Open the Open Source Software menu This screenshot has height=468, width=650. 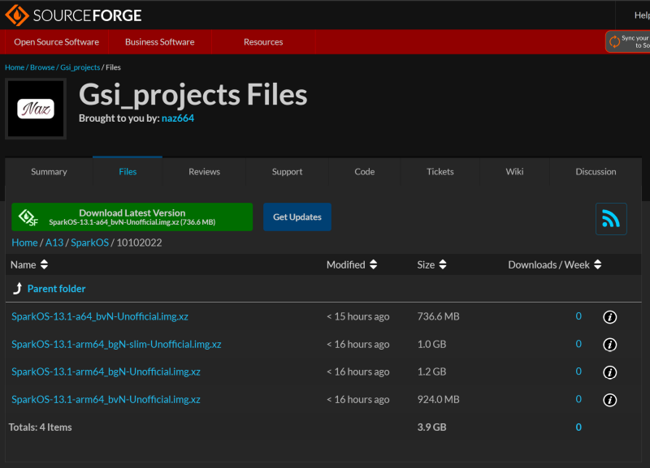(x=56, y=42)
